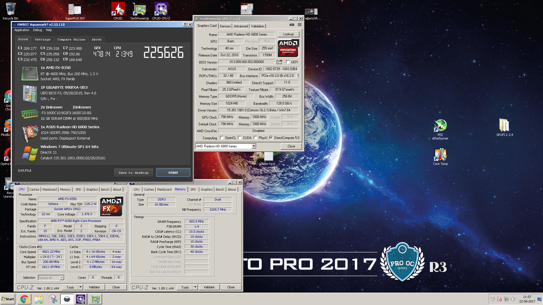Launch the Core Temp desktop shortcut

point(440,157)
